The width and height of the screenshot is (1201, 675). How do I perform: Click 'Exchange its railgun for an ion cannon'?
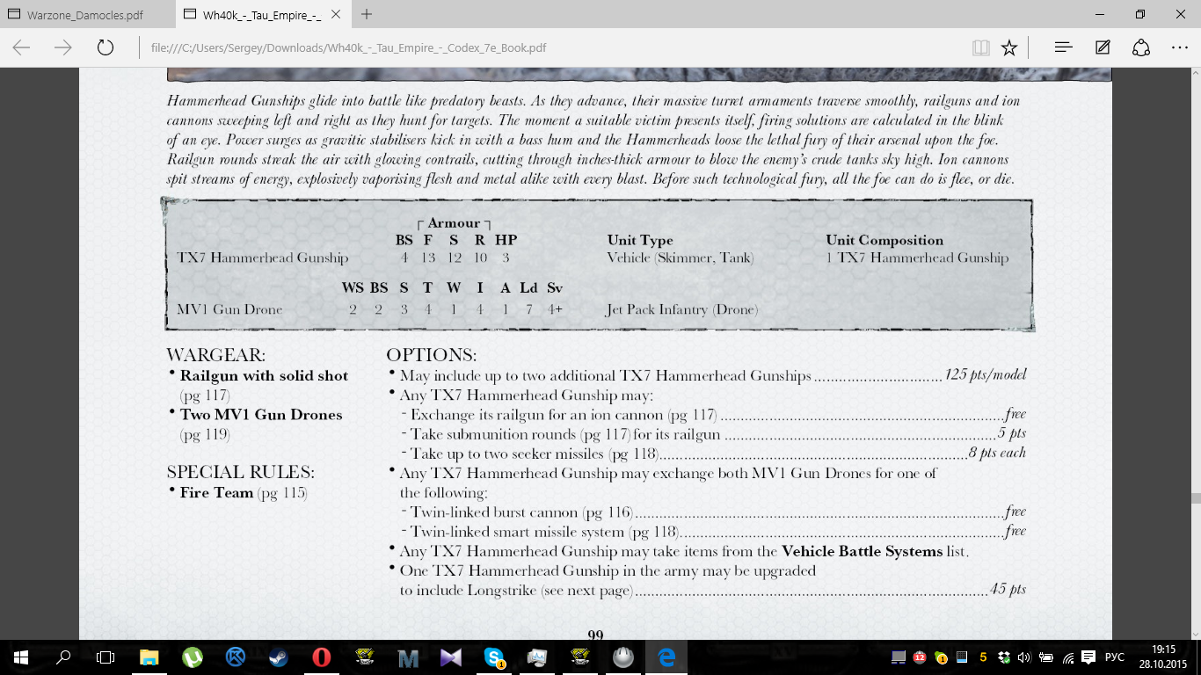tap(563, 415)
